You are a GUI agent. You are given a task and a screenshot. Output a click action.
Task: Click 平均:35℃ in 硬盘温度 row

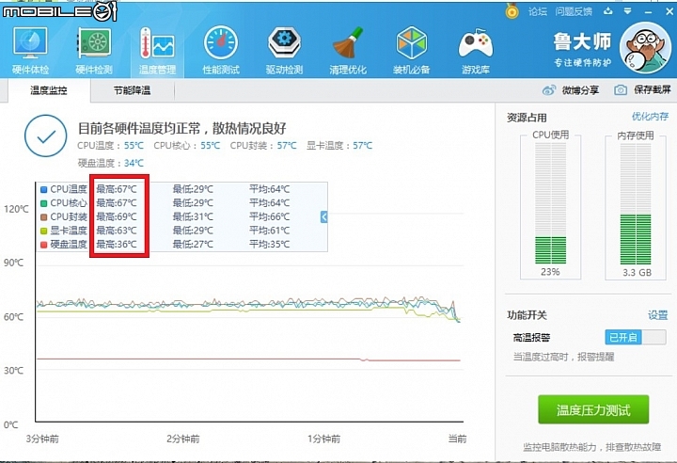(270, 245)
